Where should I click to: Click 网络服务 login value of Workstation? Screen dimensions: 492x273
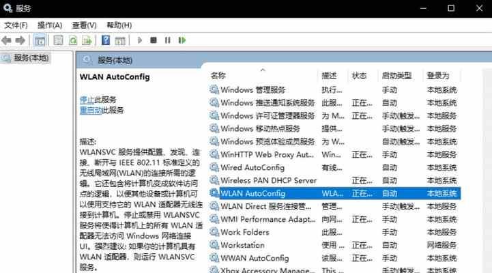442,245
